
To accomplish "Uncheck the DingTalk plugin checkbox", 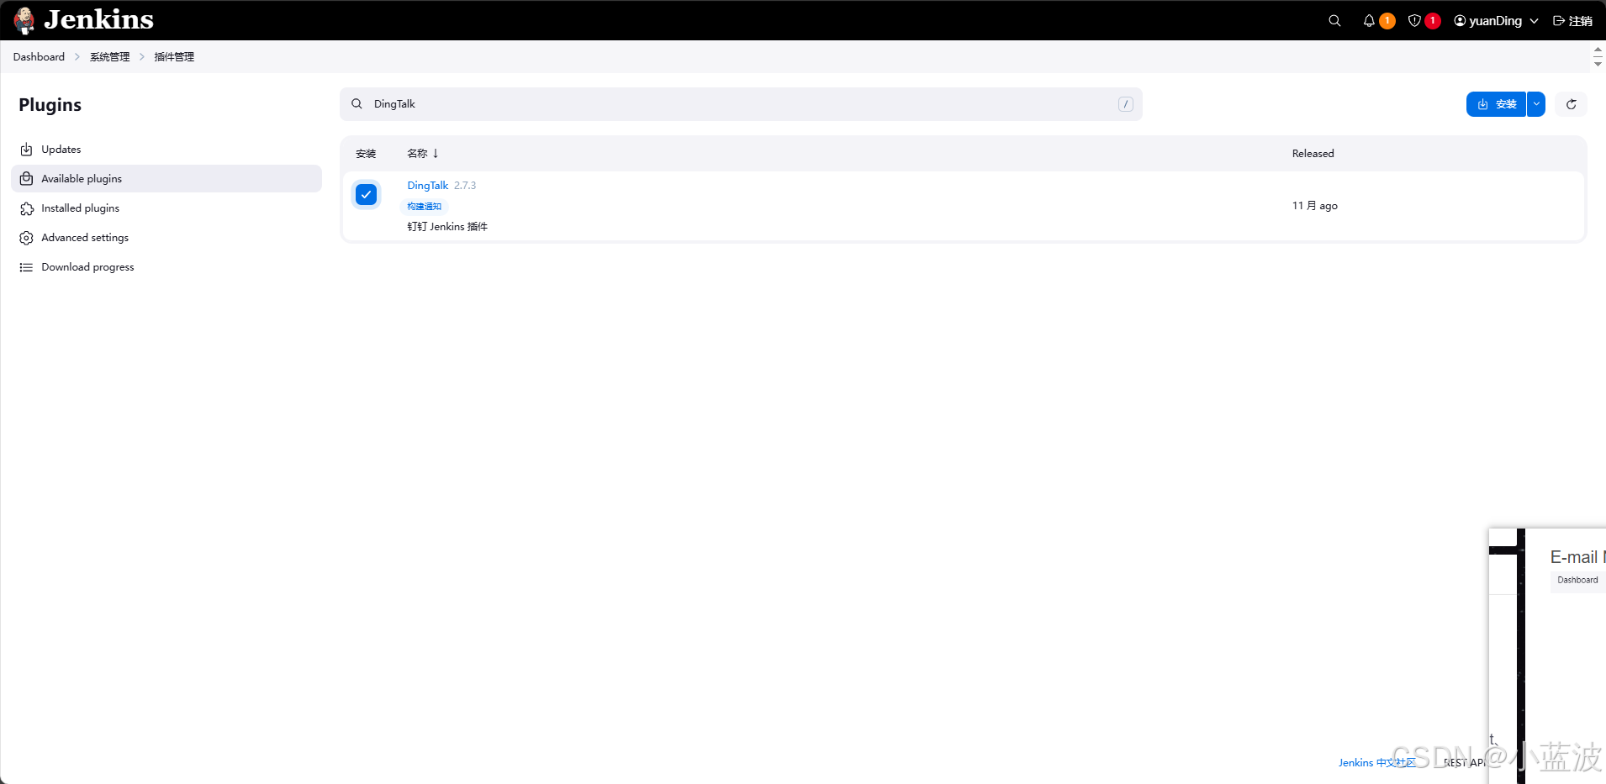I will 366,195.
